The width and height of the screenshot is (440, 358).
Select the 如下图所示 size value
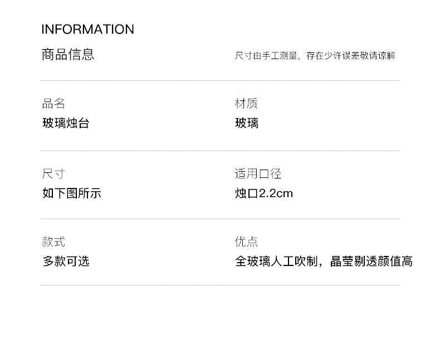(72, 193)
